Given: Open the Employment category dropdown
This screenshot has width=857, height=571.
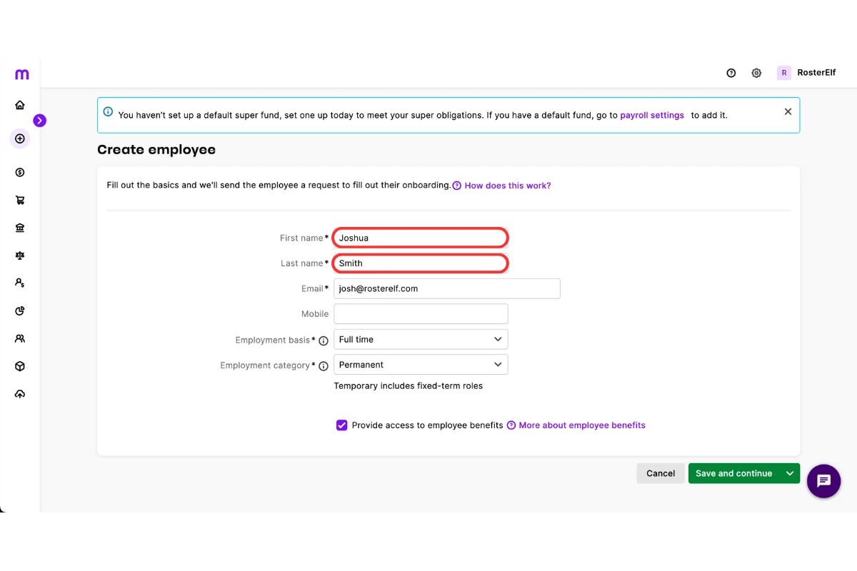Looking at the screenshot, I should [x=421, y=365].
